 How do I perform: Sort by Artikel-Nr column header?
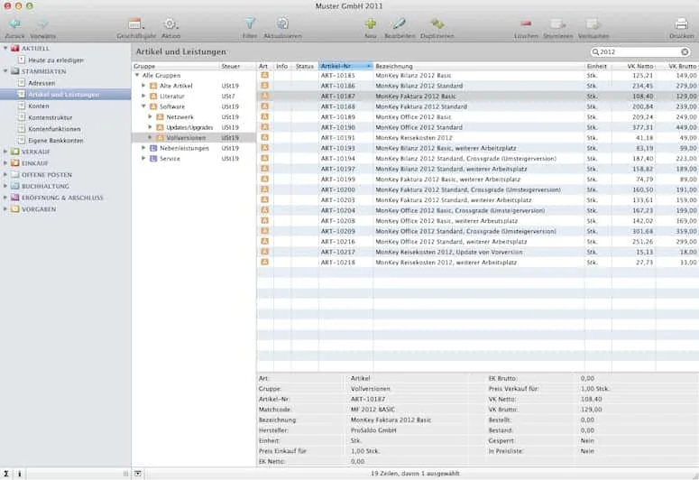click(345, 66)
